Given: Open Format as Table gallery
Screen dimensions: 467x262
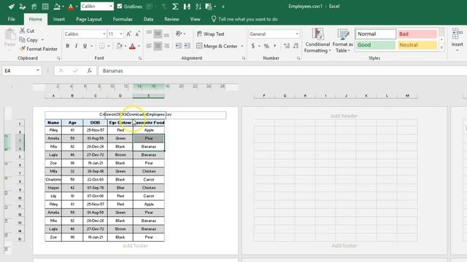Looking at the screenshot, I should click(343, 41).
